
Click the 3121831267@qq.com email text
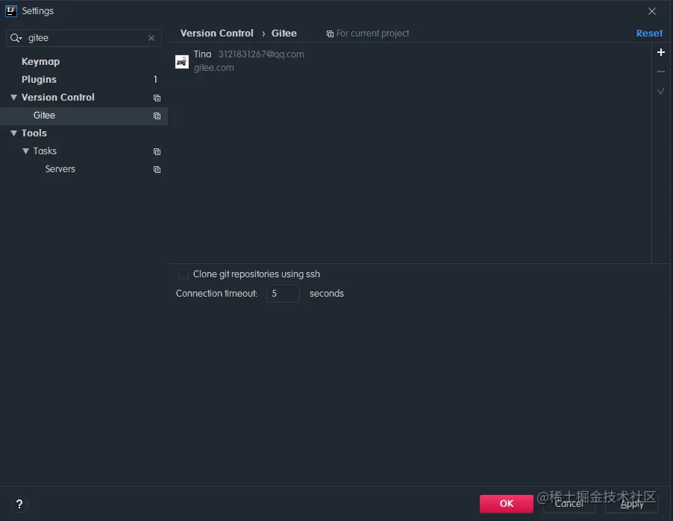pyautogui.click(x=261, y=54)
